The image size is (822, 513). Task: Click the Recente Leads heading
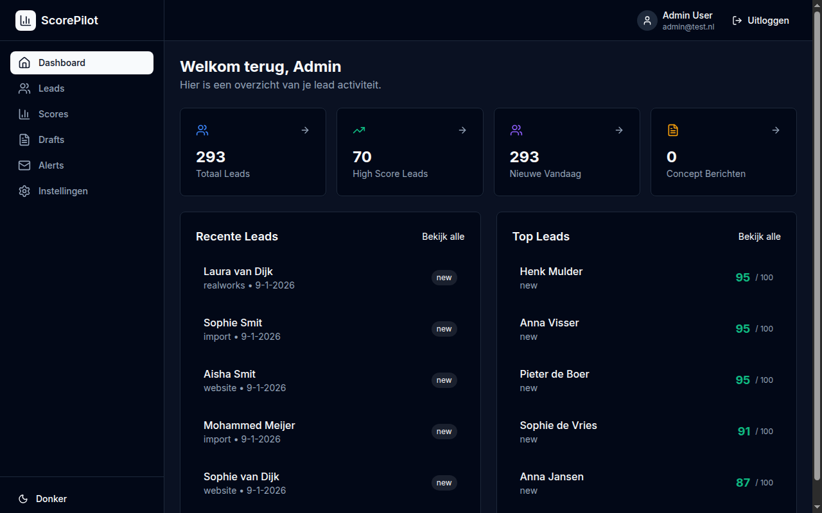tap(237, 237)
